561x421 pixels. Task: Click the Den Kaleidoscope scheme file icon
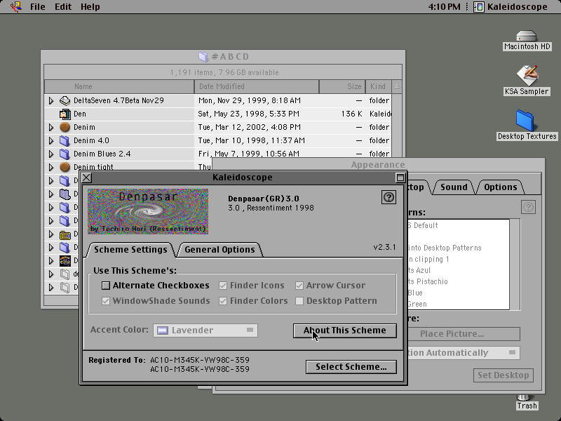(65, 114)
